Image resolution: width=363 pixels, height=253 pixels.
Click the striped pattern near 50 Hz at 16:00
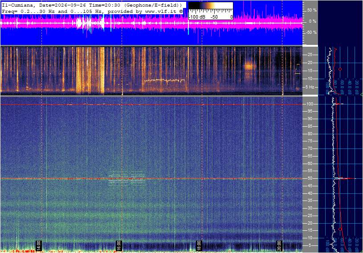(126, 178)
